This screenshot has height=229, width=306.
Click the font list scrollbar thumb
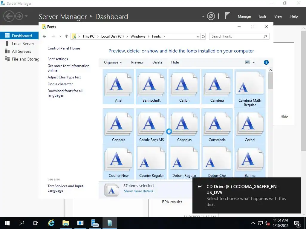click(270, 81)
